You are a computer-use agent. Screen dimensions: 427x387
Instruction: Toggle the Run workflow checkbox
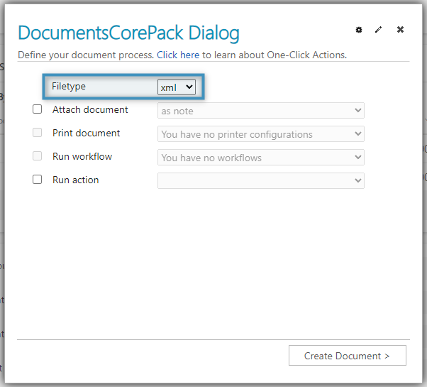[x=38, y=156]
